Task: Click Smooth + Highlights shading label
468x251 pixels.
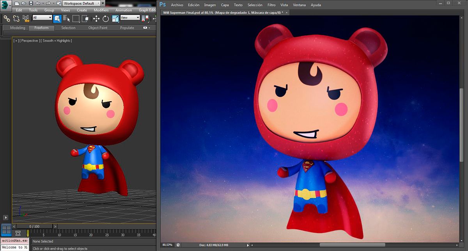Action: coord(57,41)
